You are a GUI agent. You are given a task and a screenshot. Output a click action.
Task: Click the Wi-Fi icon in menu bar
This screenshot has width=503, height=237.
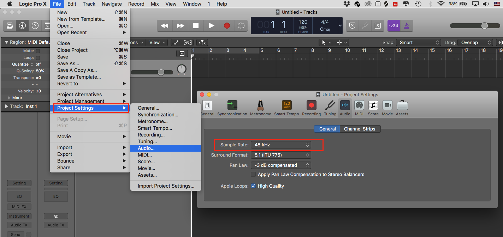[x=441, y=4]
